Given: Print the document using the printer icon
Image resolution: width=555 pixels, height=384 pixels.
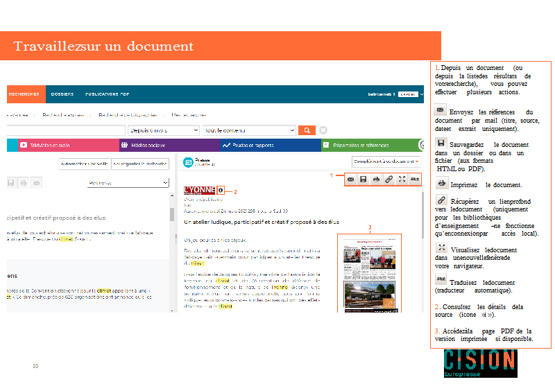Looking at the screenshot, I should point(376,179).
